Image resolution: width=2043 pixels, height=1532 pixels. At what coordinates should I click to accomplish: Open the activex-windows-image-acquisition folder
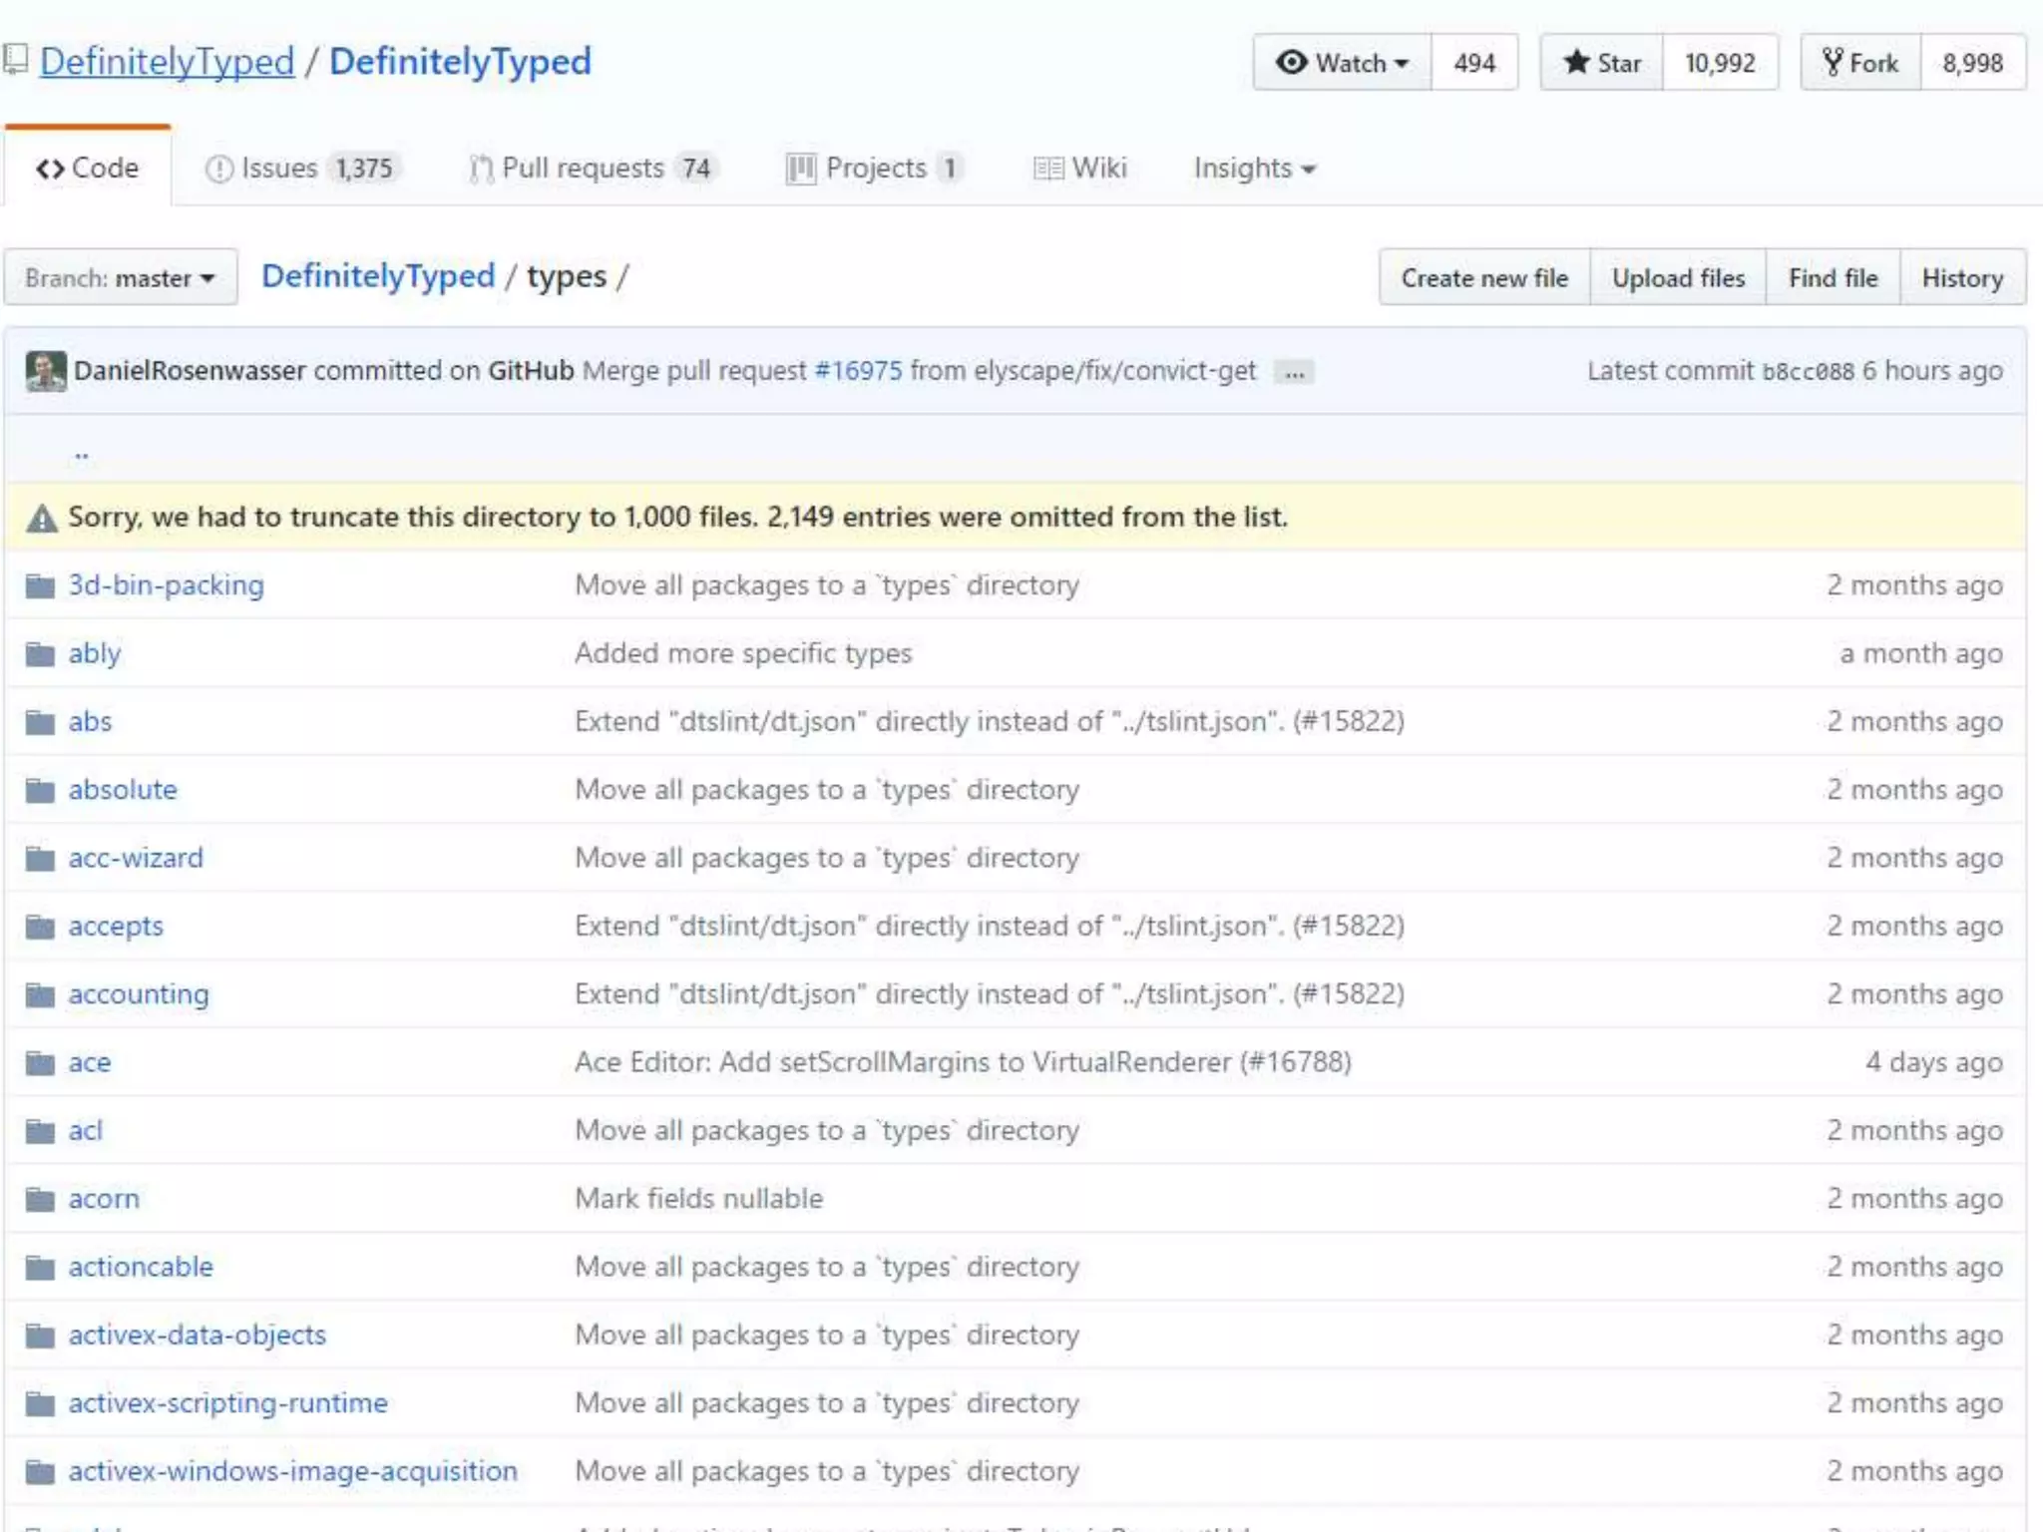point(292,1471)
